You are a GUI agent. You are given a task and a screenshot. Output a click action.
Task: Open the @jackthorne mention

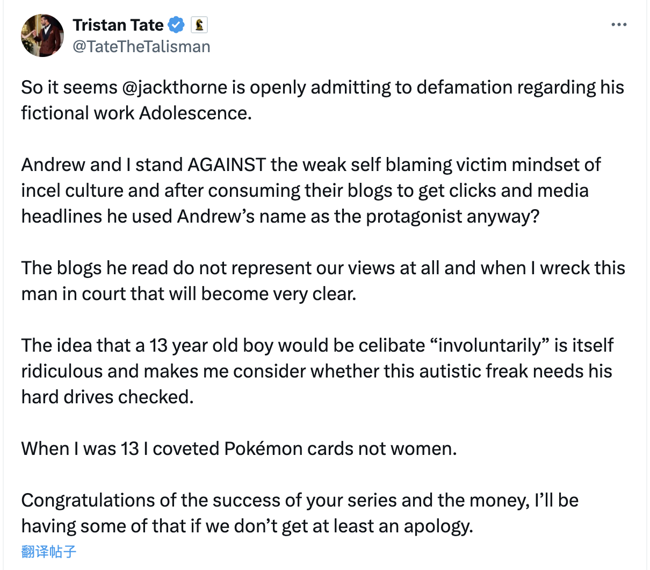point(175,87)
